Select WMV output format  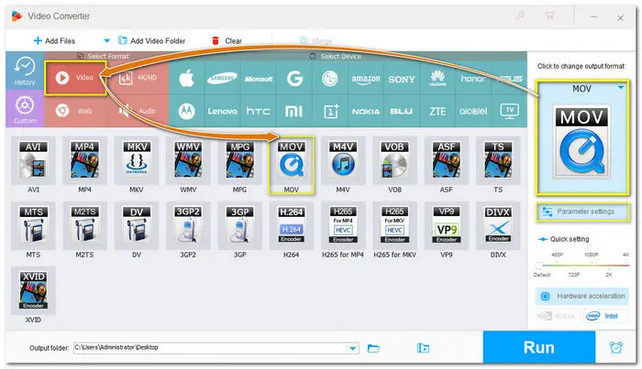tap(188, 160)
